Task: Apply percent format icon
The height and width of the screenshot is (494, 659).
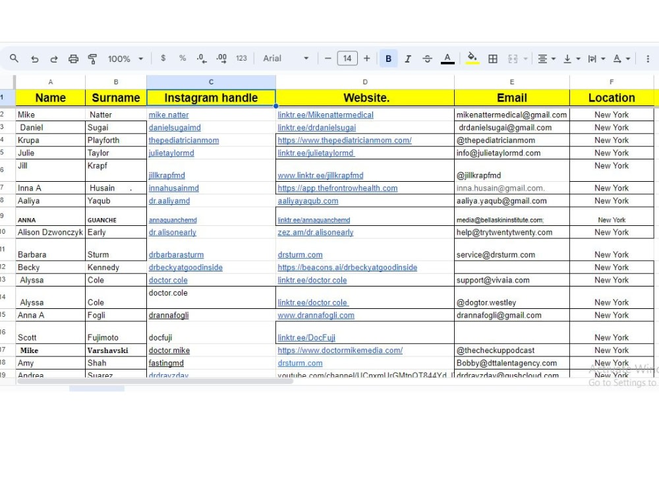Action: tap(183, 59)
